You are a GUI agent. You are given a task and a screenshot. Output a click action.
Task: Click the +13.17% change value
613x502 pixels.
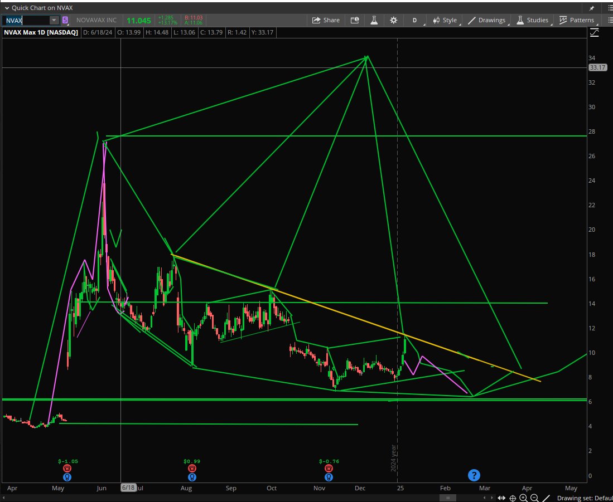pyautogui.click(x=167, y=23)
